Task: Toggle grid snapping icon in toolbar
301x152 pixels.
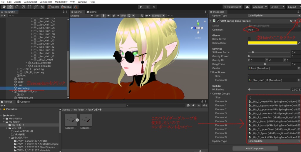Action: pyautogui.click(x=76, y=7)
